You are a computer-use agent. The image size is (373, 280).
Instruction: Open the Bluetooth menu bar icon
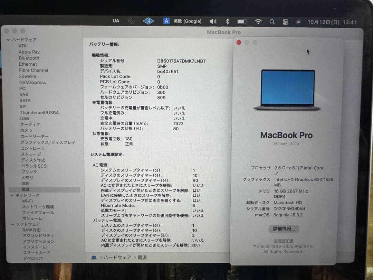pyautogui.click(x=228, y=21)
